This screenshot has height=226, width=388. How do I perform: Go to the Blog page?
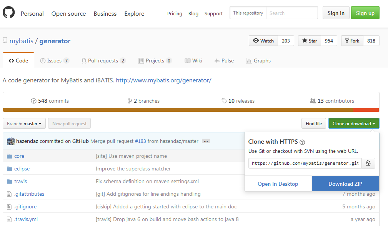(x=193, y=13)
